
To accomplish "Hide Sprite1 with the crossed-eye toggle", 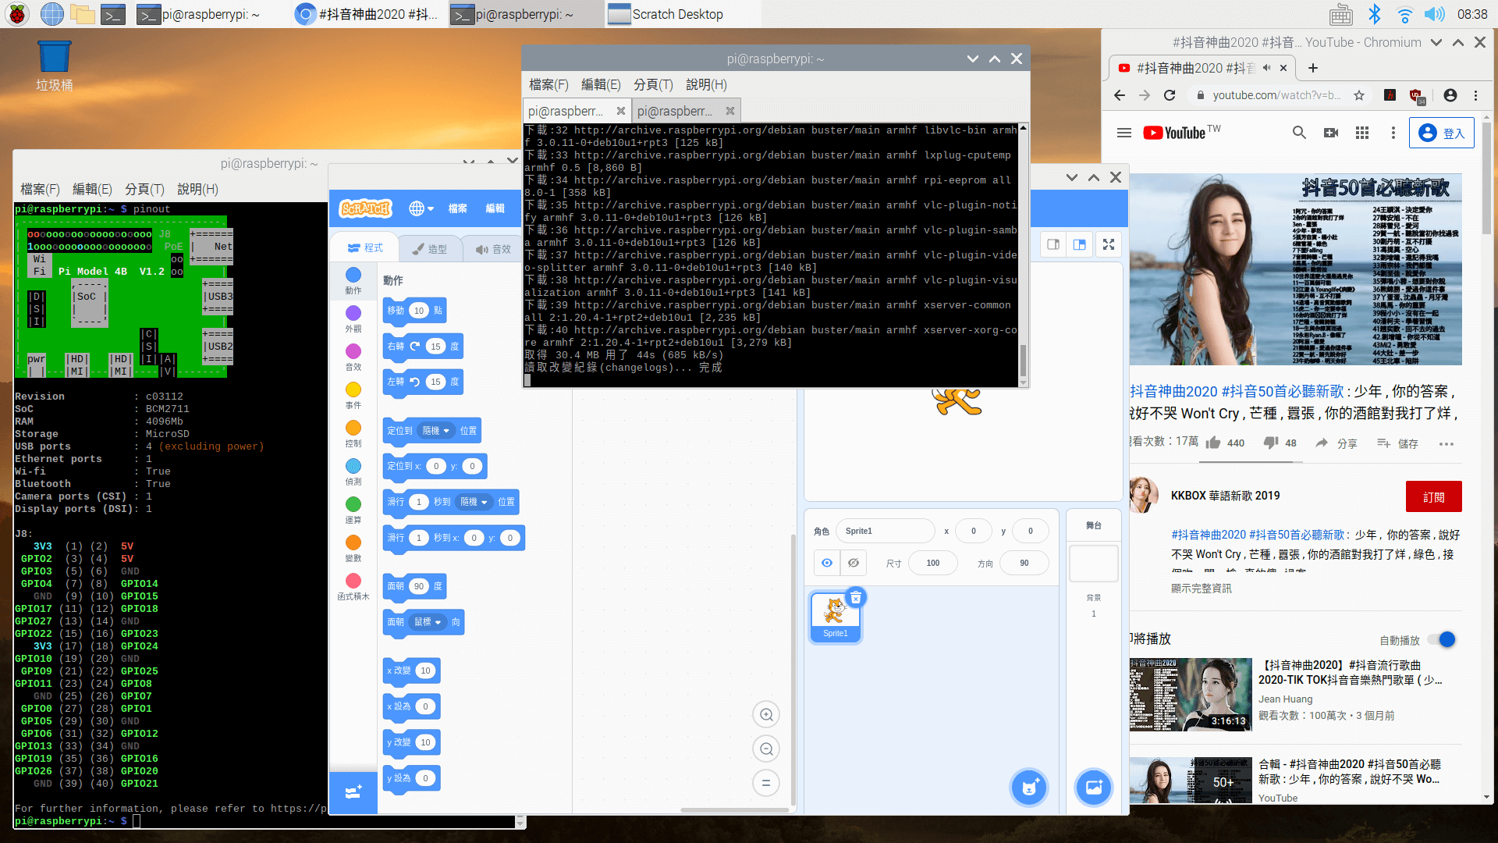I will (853, 562).
